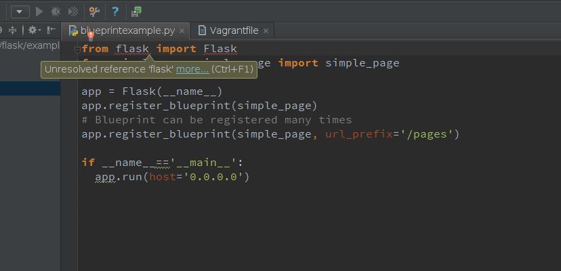Click the 'url_prefix' keyword argument
The image size is (561, 271).
click(x=359, y=135)
